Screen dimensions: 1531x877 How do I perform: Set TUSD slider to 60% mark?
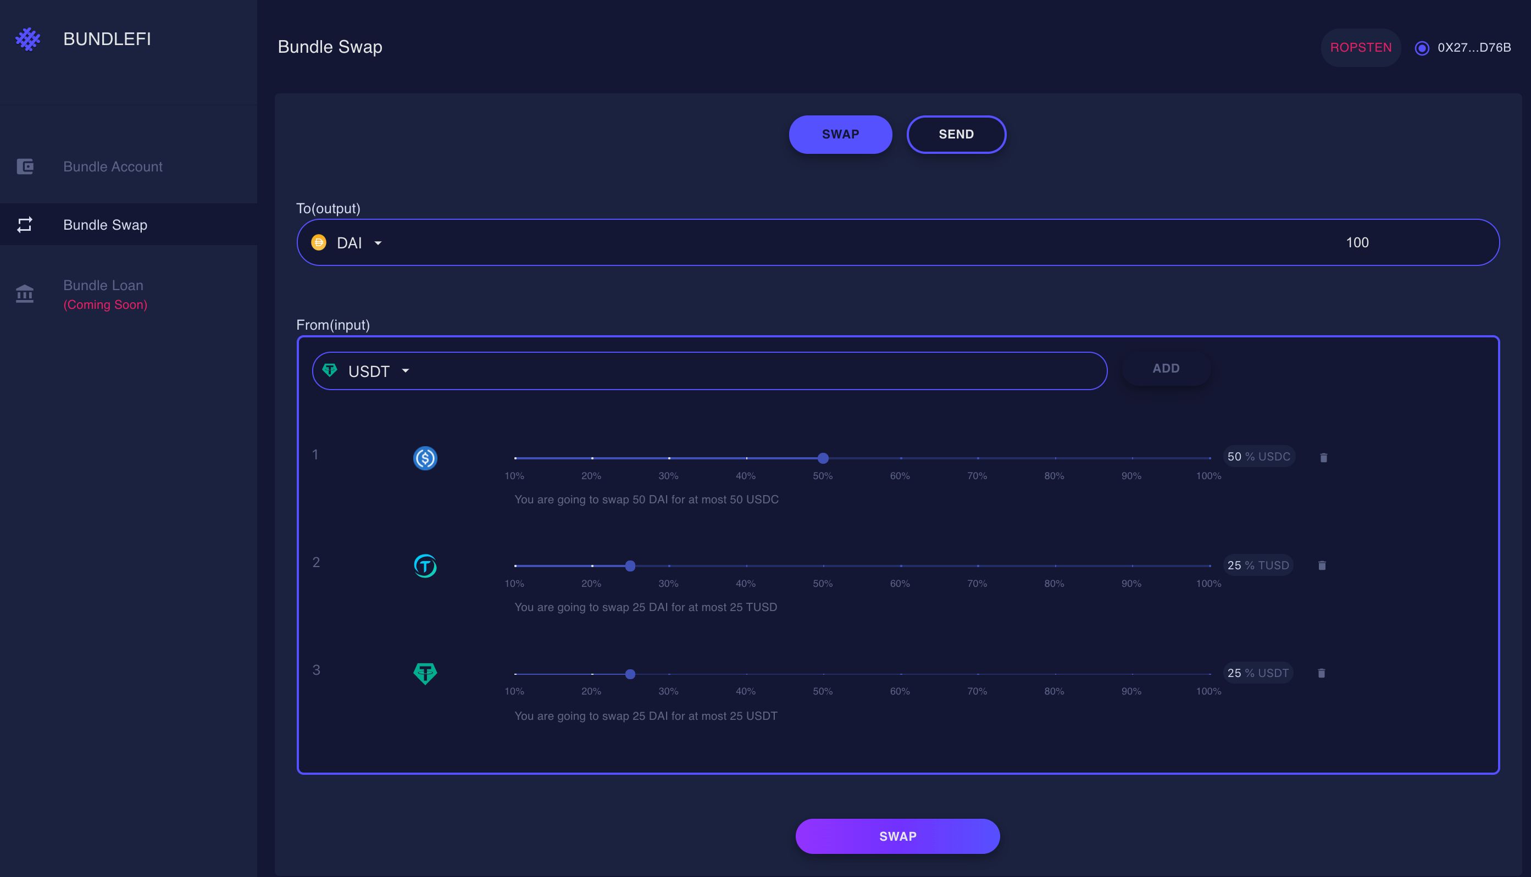pyautogui.click(x=901, y=565)
